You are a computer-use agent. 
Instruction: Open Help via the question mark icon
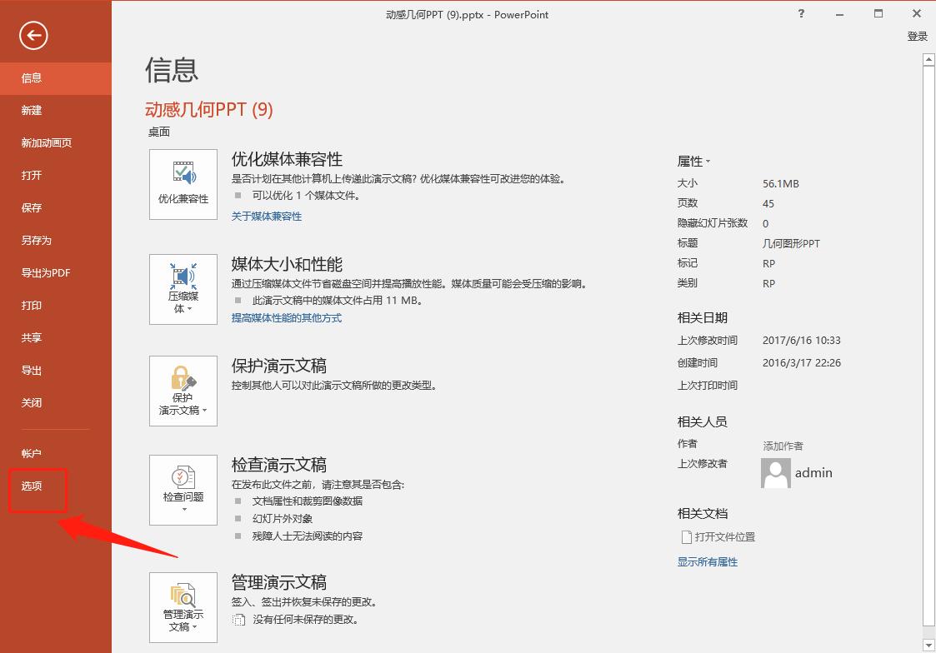tap(800, 14)
